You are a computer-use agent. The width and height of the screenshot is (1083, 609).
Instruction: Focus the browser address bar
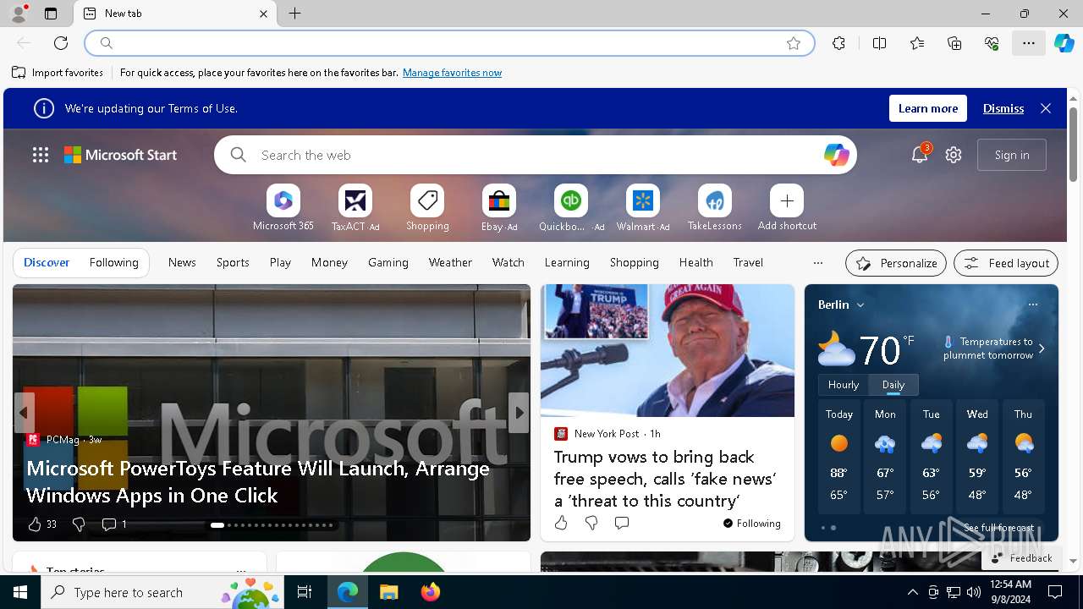coord(449,43)
